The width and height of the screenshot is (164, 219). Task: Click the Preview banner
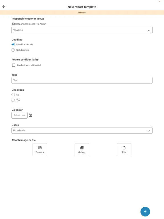tap(82, 13)
